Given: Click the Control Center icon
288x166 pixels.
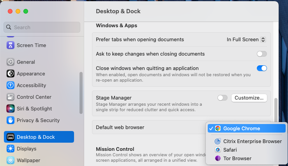Looking at the screenshot, I should coord(11,97).
